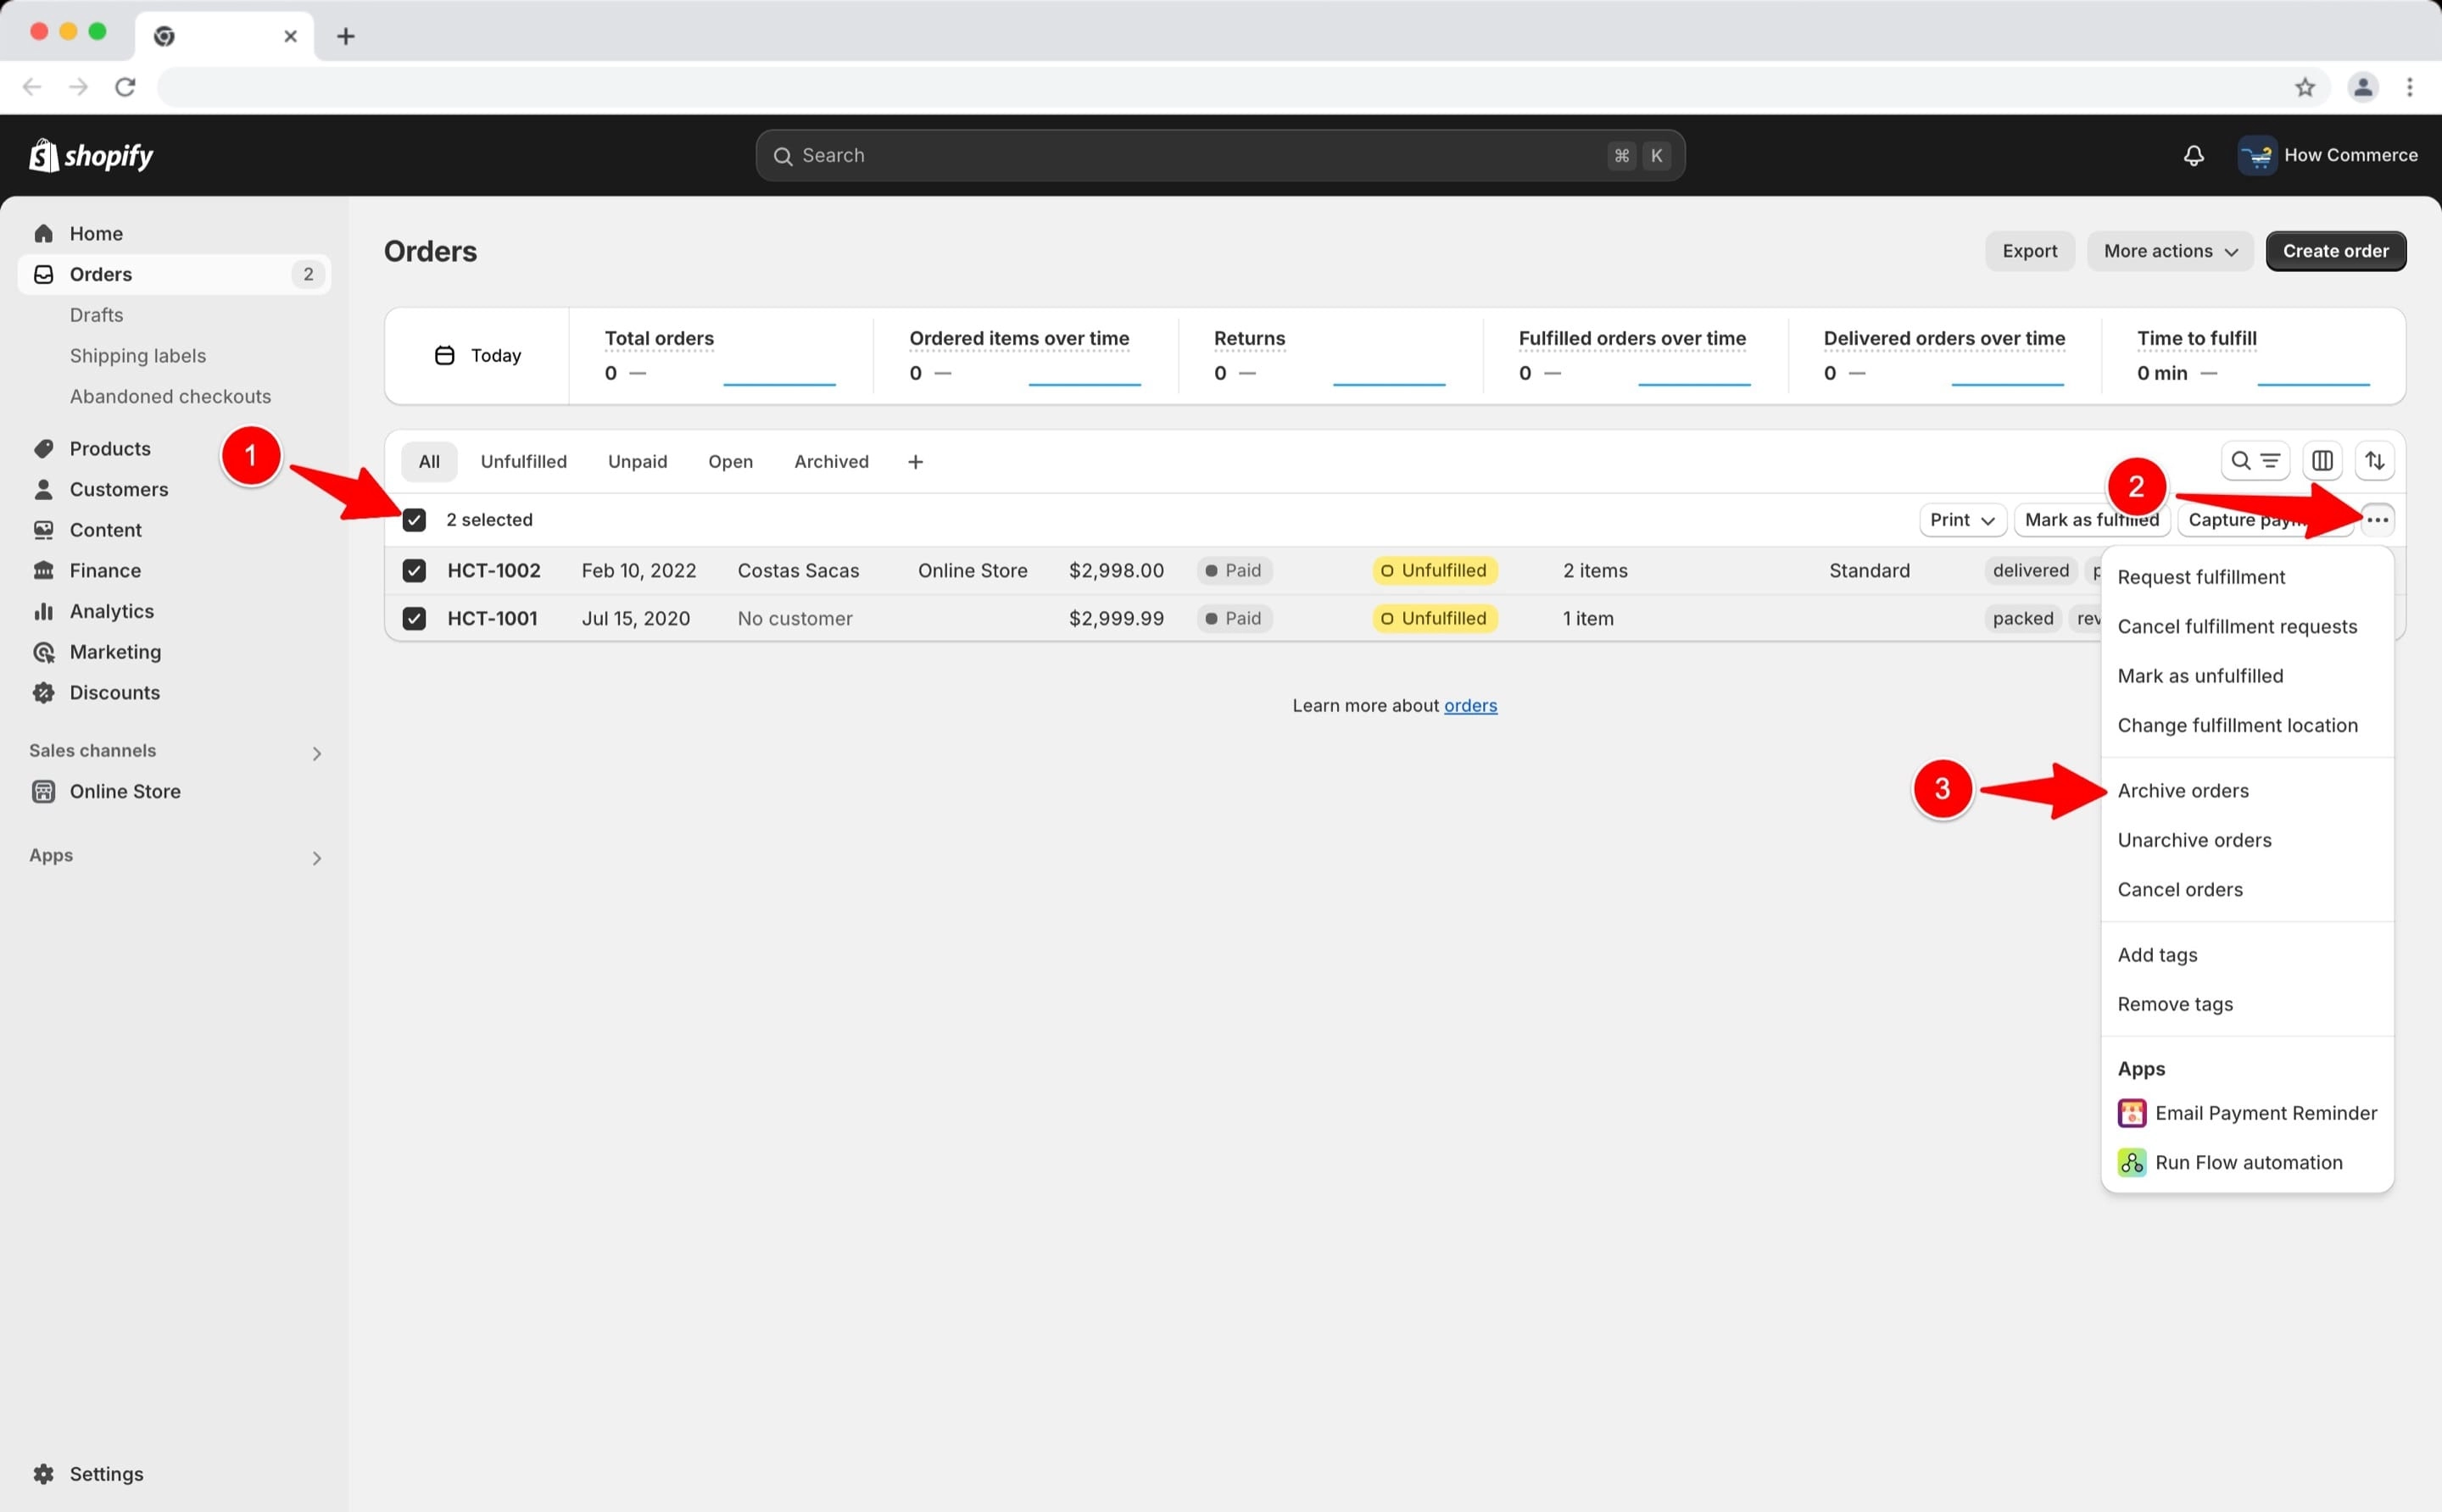Choose Cancel orders from menu
This screenshot has height=1512, width=2442.
pos(2247,889)
